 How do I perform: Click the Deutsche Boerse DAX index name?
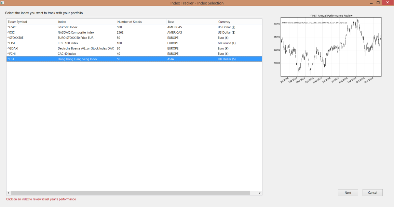pos(86,49)
